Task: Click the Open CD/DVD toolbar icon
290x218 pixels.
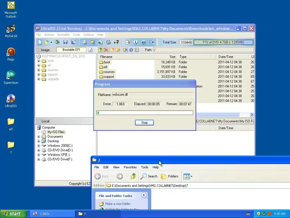Action: [x=57, y=42]
